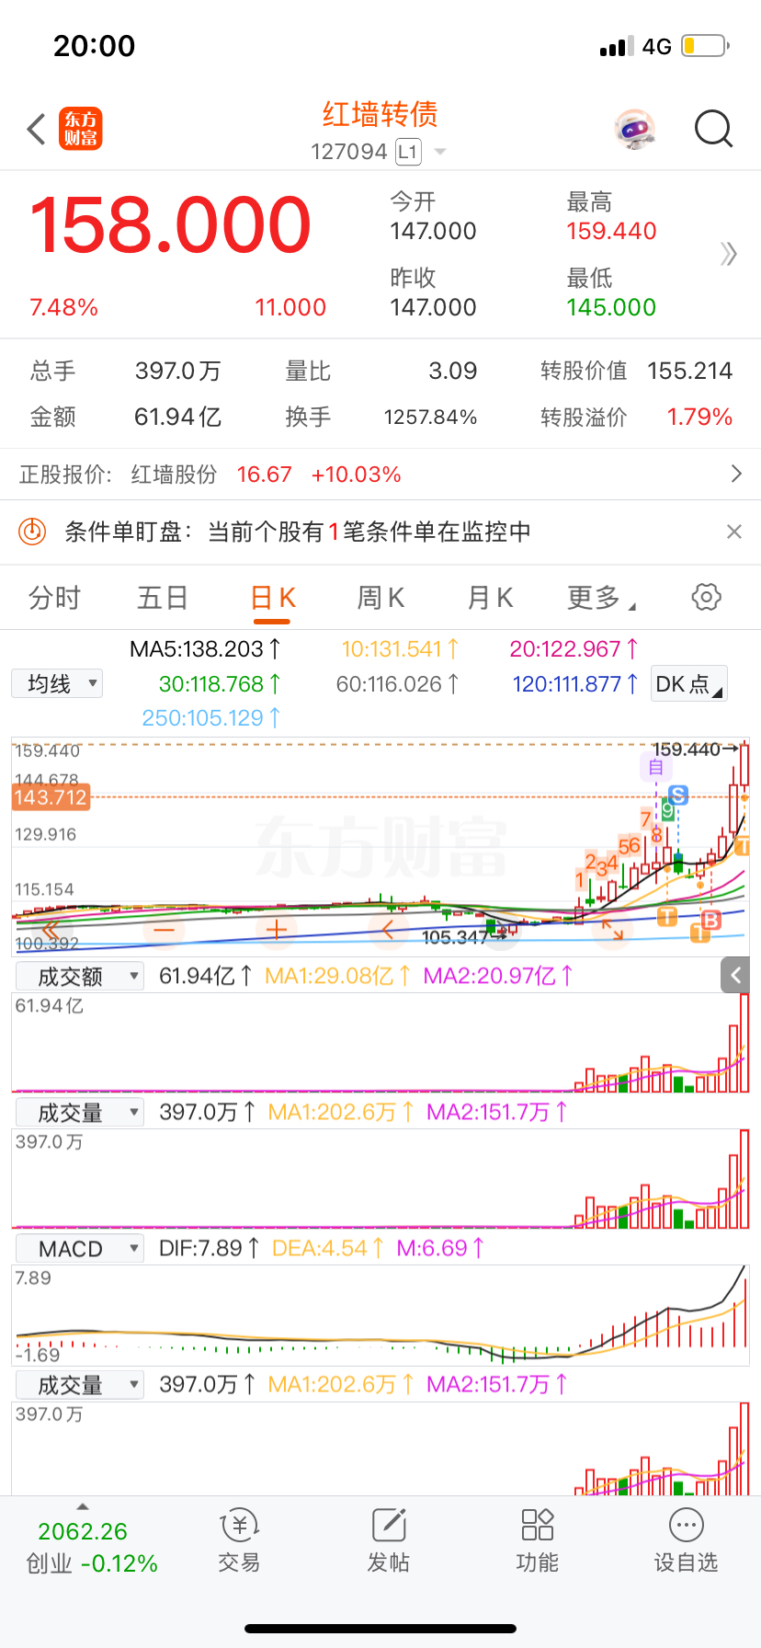Image resolution: width=761 pixels, height=1648 pixels.
Task: Select the 月K chart tab
Action: [x=489, y=598]
